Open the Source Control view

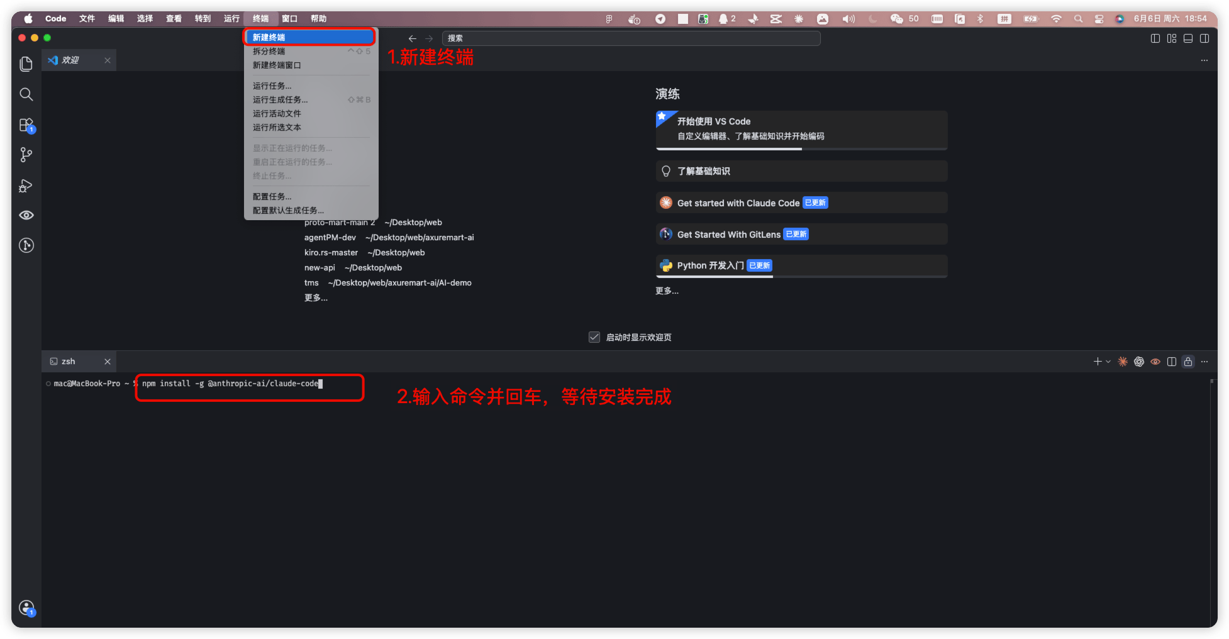(26, 155)
